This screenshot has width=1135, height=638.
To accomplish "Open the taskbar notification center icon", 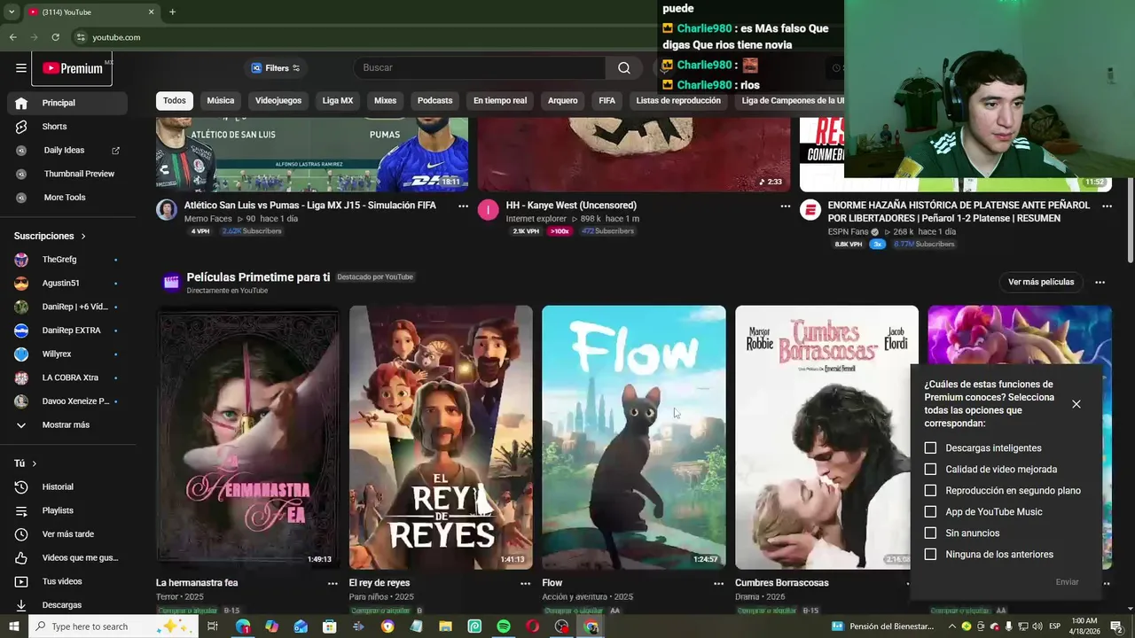I will pyautogui.click(x=1116, y=626).
